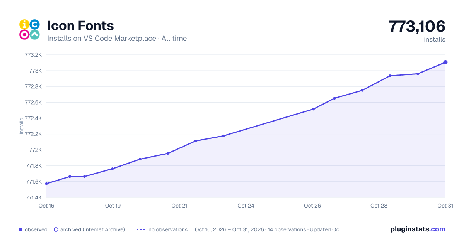Click the 771.4K y-axis label
The width and height of the screenshot is (464, 243).
pyautogui.click(x=33, y=197)
